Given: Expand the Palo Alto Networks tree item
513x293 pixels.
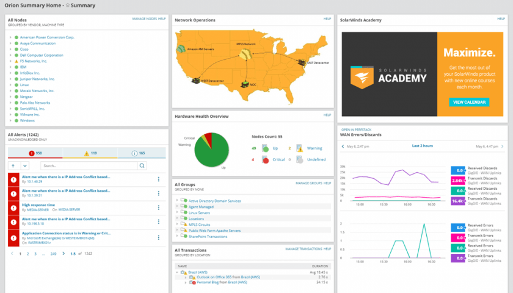Looking at the screenshot, I should [10, 103].
